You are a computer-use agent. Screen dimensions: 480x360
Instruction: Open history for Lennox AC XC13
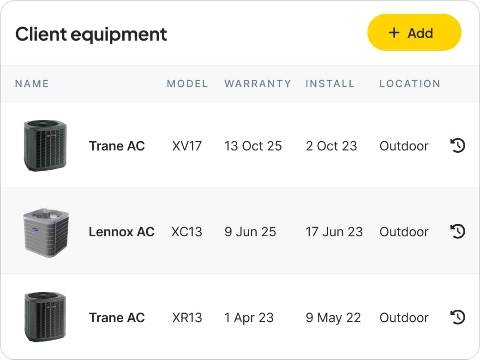click(x=458, y=231)
